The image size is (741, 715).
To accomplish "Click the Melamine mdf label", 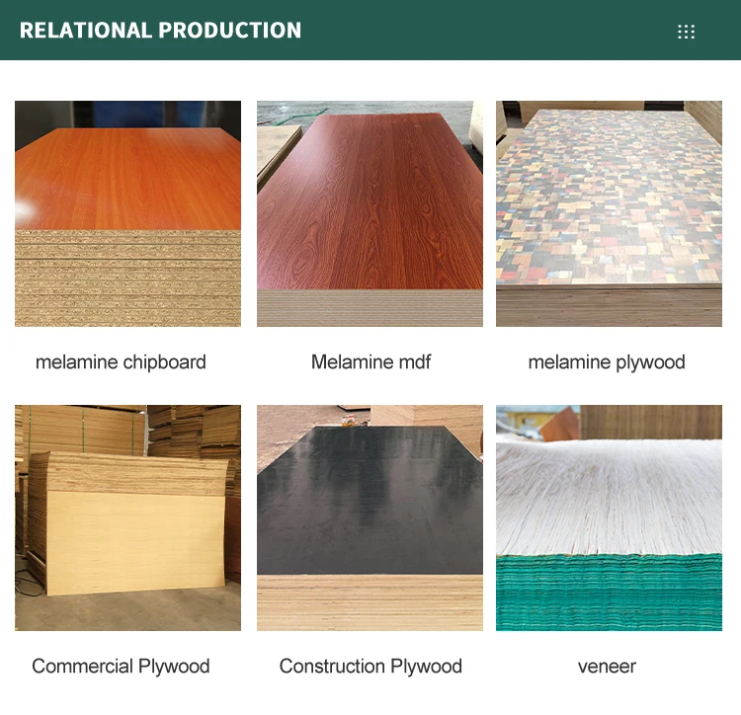I will tap(370, 361).
